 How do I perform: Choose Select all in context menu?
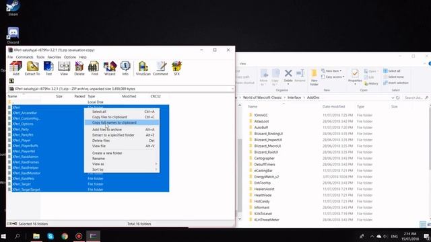point(122,112)
